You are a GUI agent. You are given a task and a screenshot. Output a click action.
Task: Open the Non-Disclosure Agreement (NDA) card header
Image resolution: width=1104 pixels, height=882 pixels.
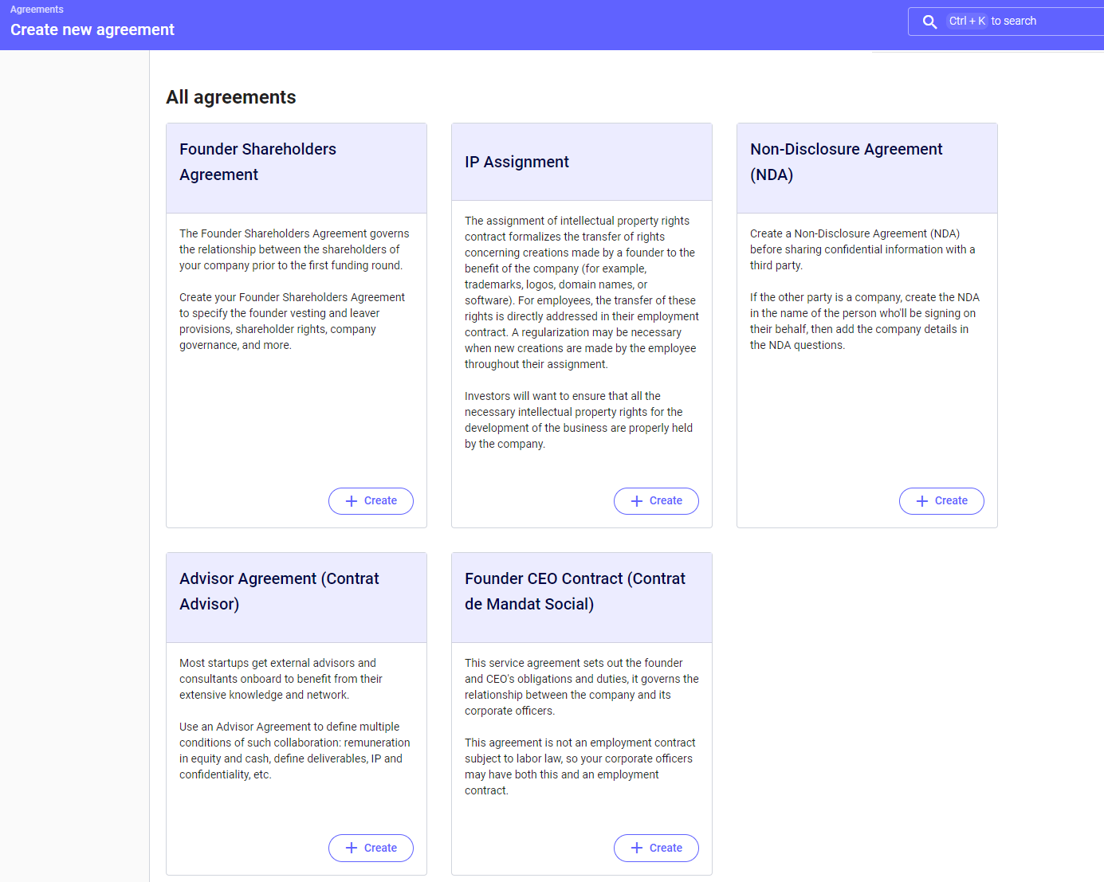[846, 162]
